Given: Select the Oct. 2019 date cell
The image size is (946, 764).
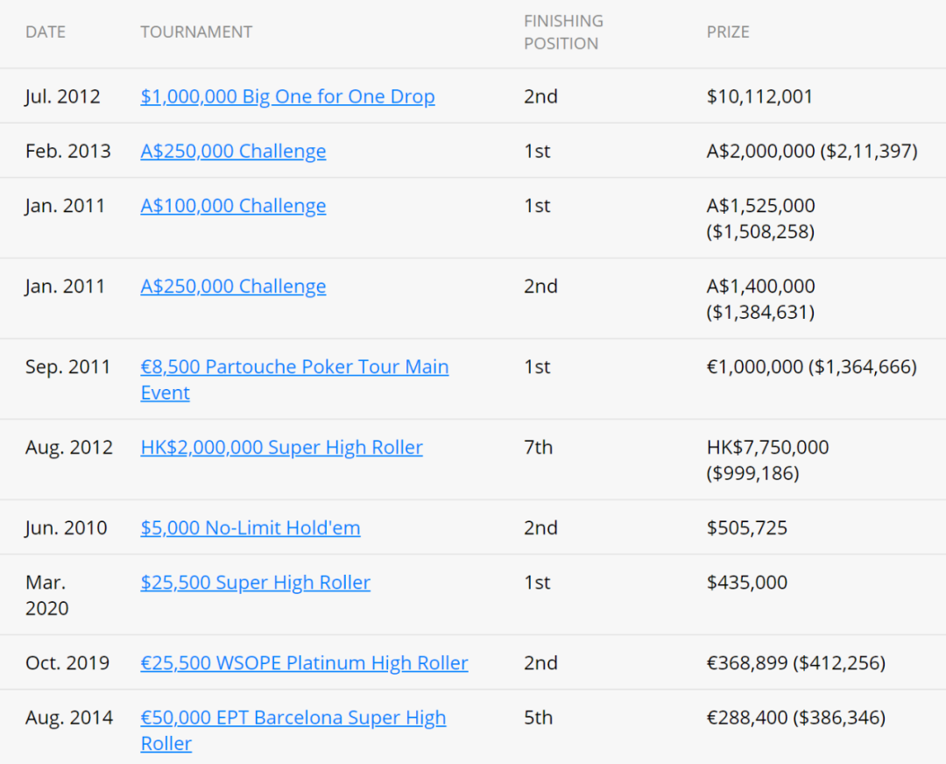Looking at the screenshot, I should (67, 662).
